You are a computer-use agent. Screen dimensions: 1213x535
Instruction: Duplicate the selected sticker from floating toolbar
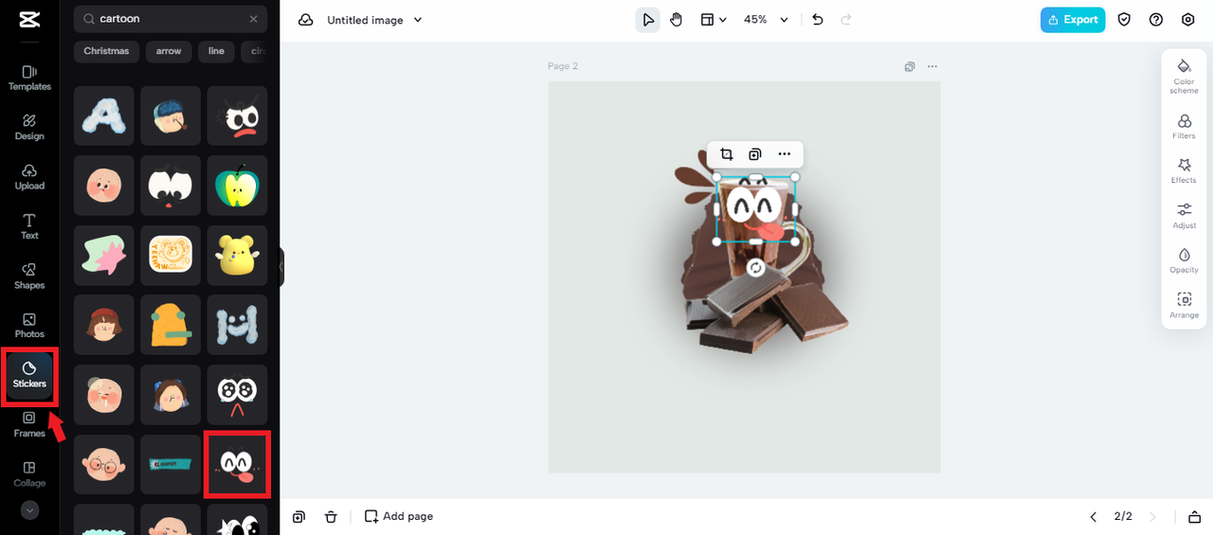[755, 154]
